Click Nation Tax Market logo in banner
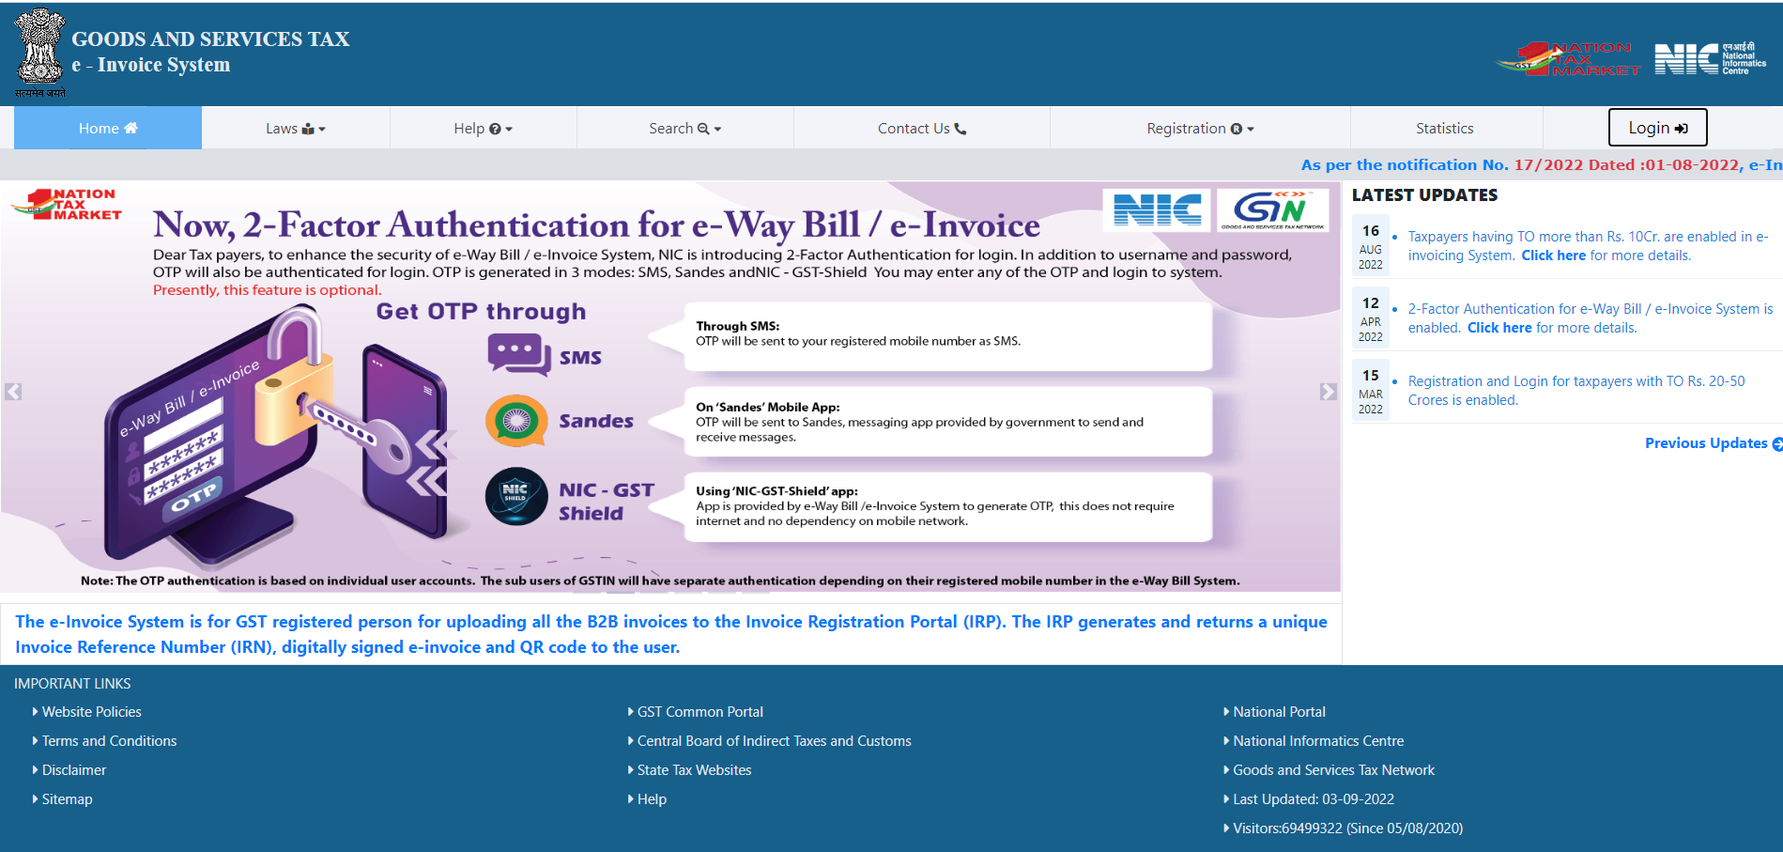 pos(66,204)
